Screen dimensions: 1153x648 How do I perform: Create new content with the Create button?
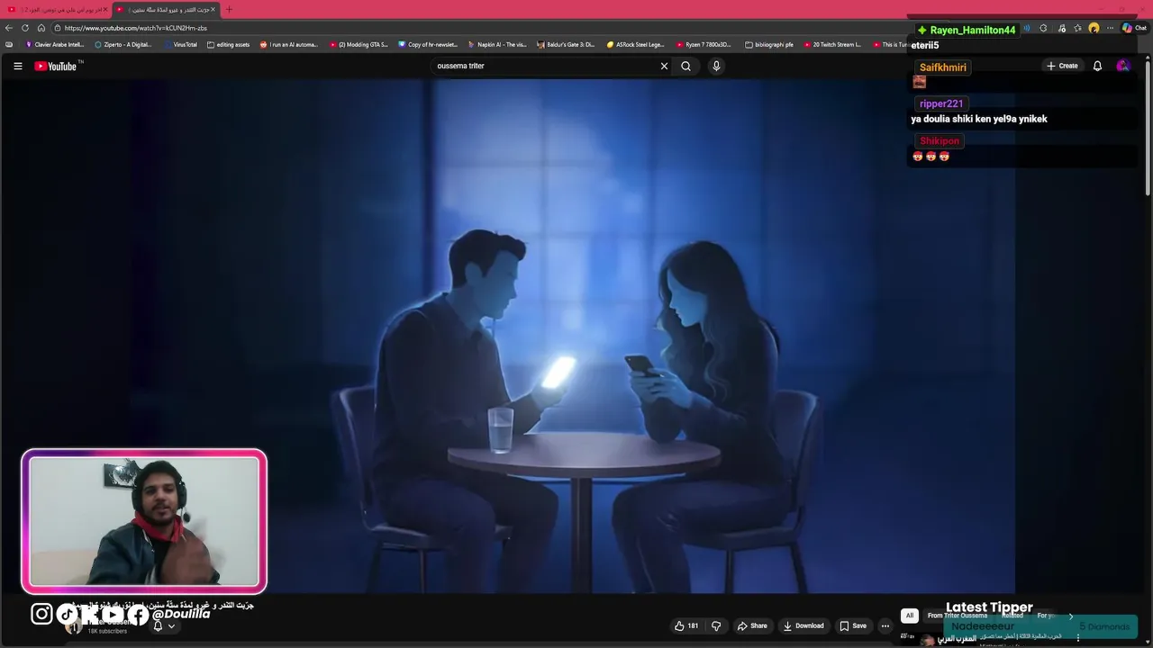pyautogui.click(x=1062, y=66)
